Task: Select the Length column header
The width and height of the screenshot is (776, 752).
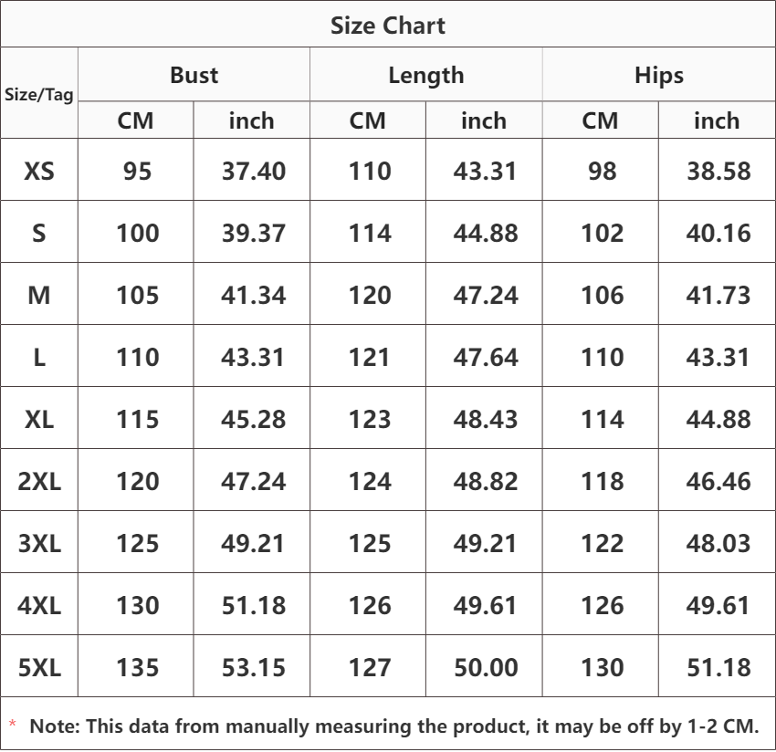Action: click(x=426, y=76)
